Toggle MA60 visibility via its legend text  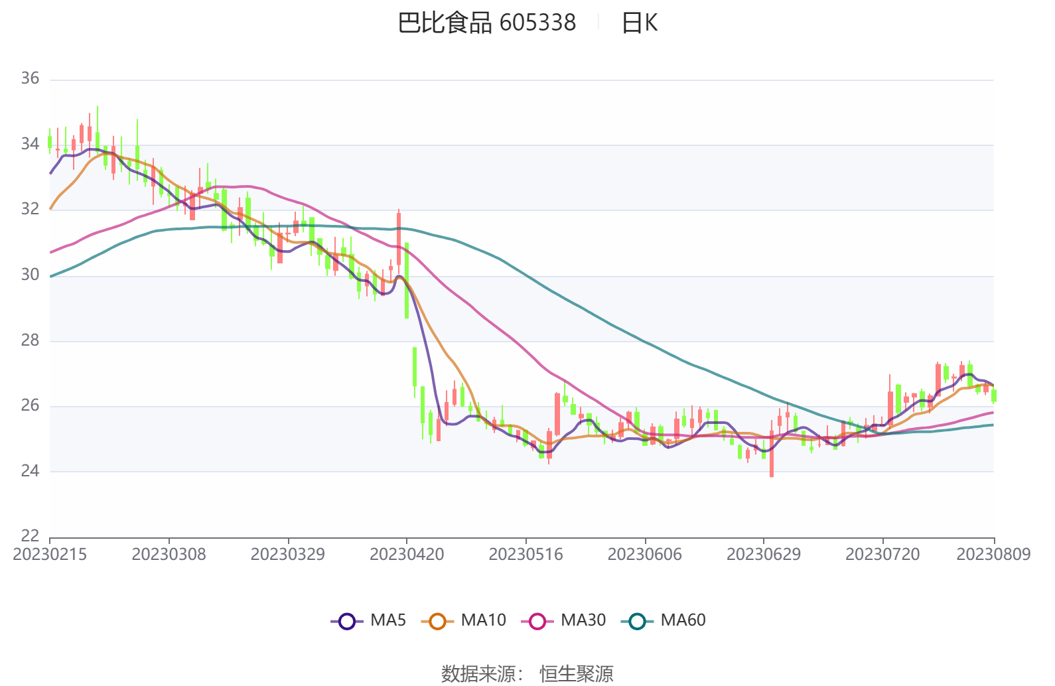[x=683, y=620]
